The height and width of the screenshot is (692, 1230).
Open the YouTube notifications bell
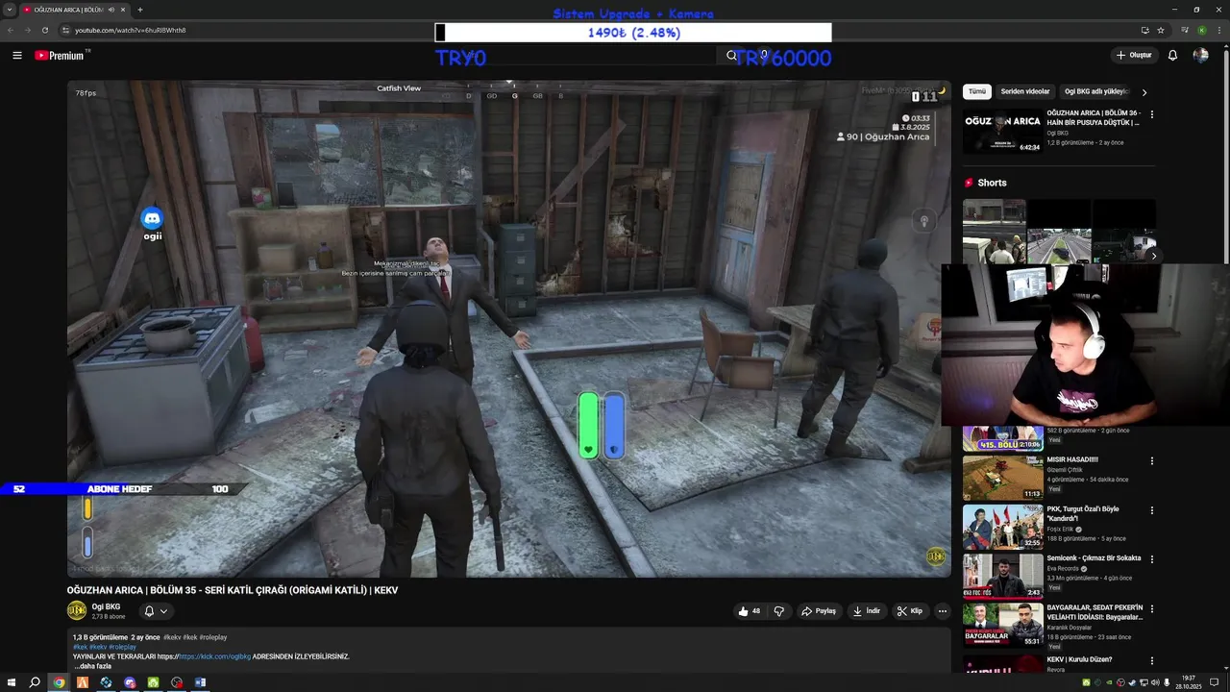click(1172, 56)
